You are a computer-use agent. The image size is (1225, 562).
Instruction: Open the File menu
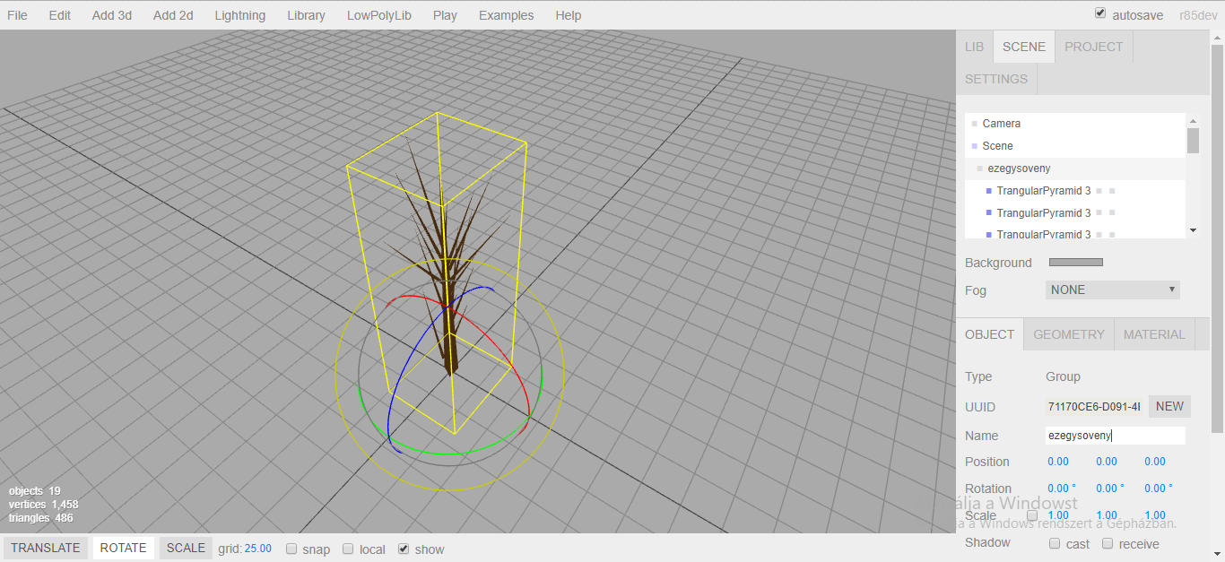(17, 15)
